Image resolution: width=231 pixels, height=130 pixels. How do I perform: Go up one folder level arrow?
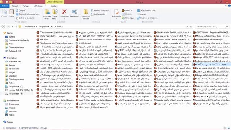coord(16,26)
